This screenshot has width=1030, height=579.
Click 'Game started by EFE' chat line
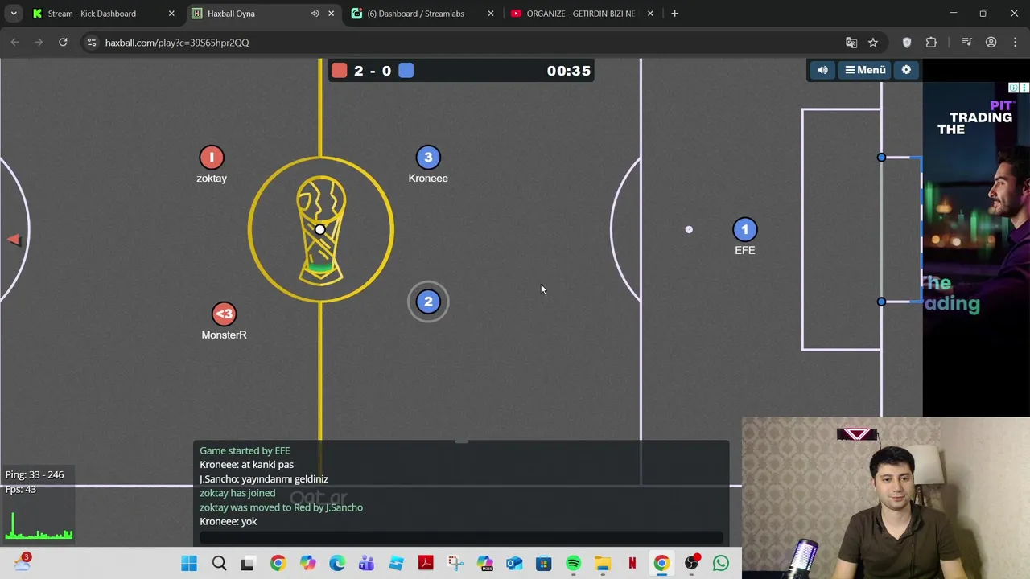(245, 450)
